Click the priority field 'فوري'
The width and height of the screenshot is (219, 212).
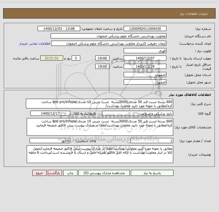pyautogui.click(x=145, y=51)
